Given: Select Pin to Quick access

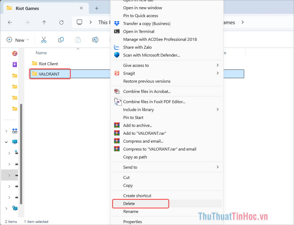Looking at the screenshot, I should pyautogui.click(x=140, y=16).
